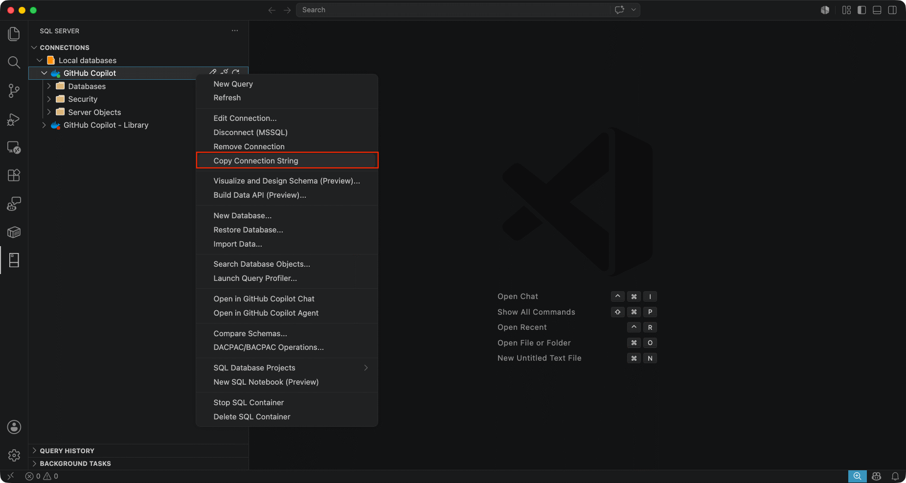The image size is (906, 483).
Task: Choose Search Database Objects...
Action: 287,264
